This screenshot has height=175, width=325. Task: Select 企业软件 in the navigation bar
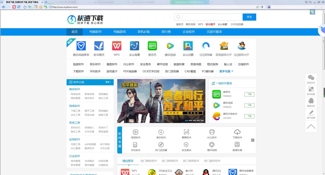[x=189, y=32]
